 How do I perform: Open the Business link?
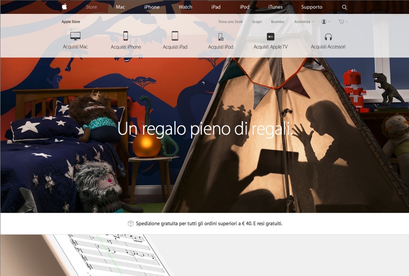point(278,21)
